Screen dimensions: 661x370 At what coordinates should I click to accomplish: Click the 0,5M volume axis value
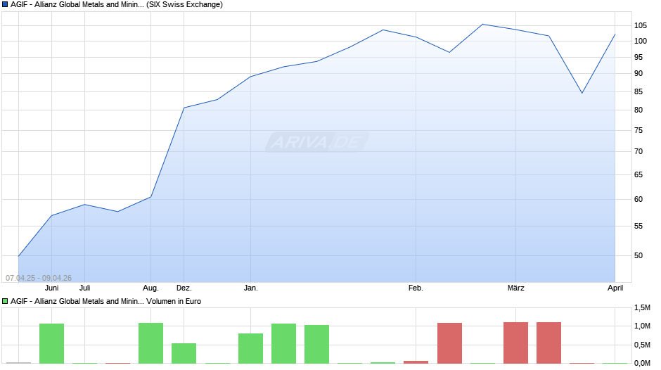tap(643, 345)
